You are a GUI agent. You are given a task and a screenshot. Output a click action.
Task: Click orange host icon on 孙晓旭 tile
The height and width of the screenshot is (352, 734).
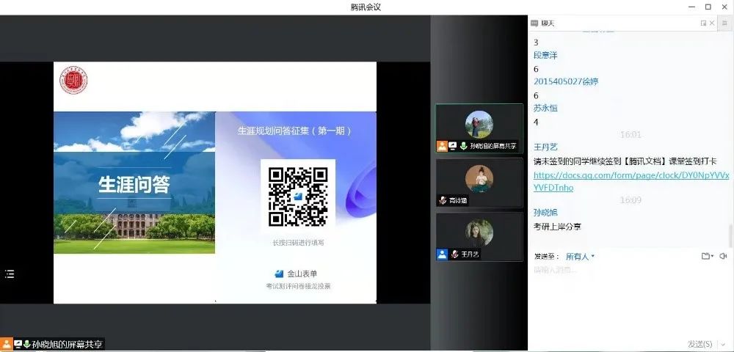[x=442, y=146]
